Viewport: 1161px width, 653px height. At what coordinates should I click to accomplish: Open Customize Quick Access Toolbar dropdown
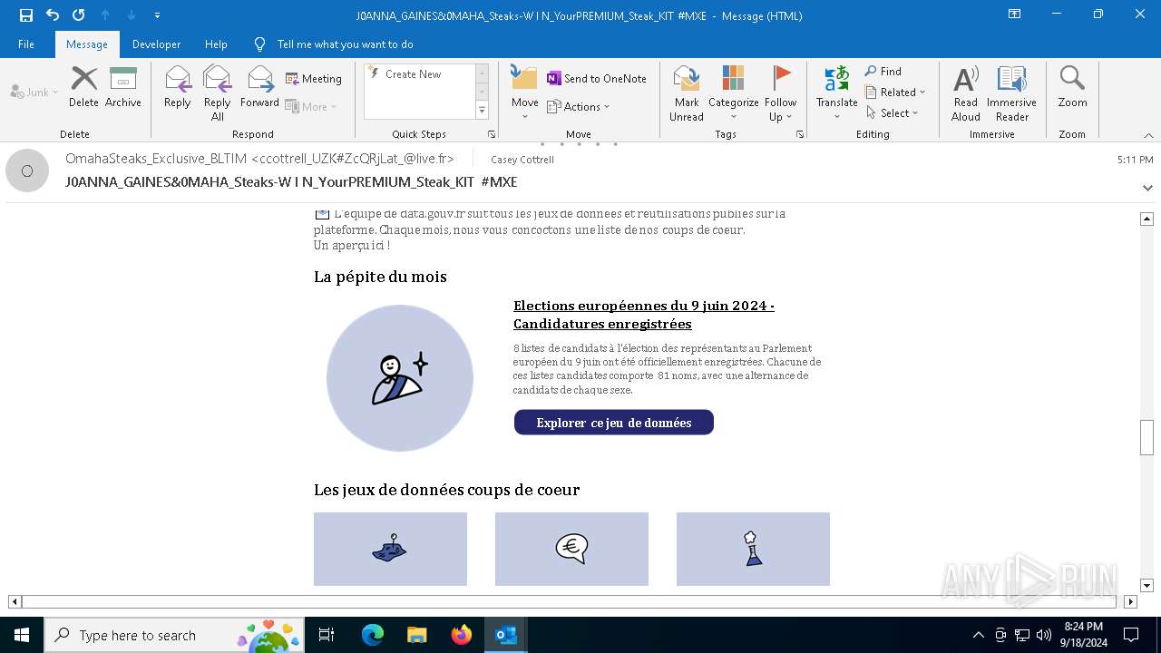[x=158, y=15]
